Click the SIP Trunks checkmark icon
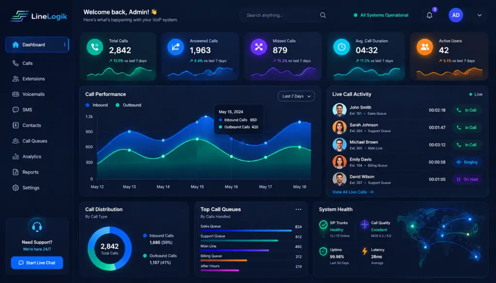 323,224
